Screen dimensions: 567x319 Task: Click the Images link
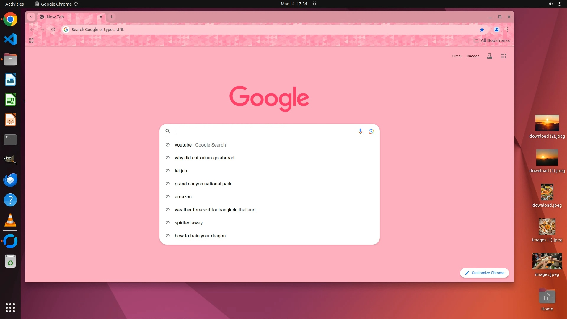[x=473, y=56]
